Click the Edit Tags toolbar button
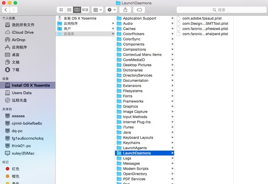Viewport: 268px width, 184px height. pyautogui.click(x=139, y=10)
